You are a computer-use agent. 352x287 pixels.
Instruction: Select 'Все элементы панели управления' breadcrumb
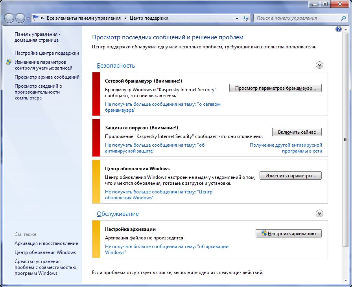tap(83, 18)
